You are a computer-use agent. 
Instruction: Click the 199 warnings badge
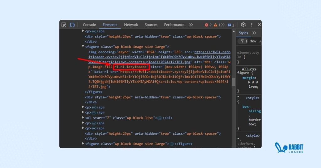(x=219, y=25)
